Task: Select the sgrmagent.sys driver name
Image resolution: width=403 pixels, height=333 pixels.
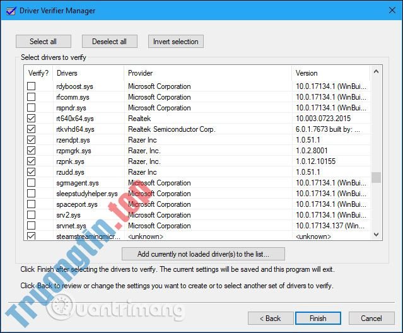Action: tap(78, 183)
